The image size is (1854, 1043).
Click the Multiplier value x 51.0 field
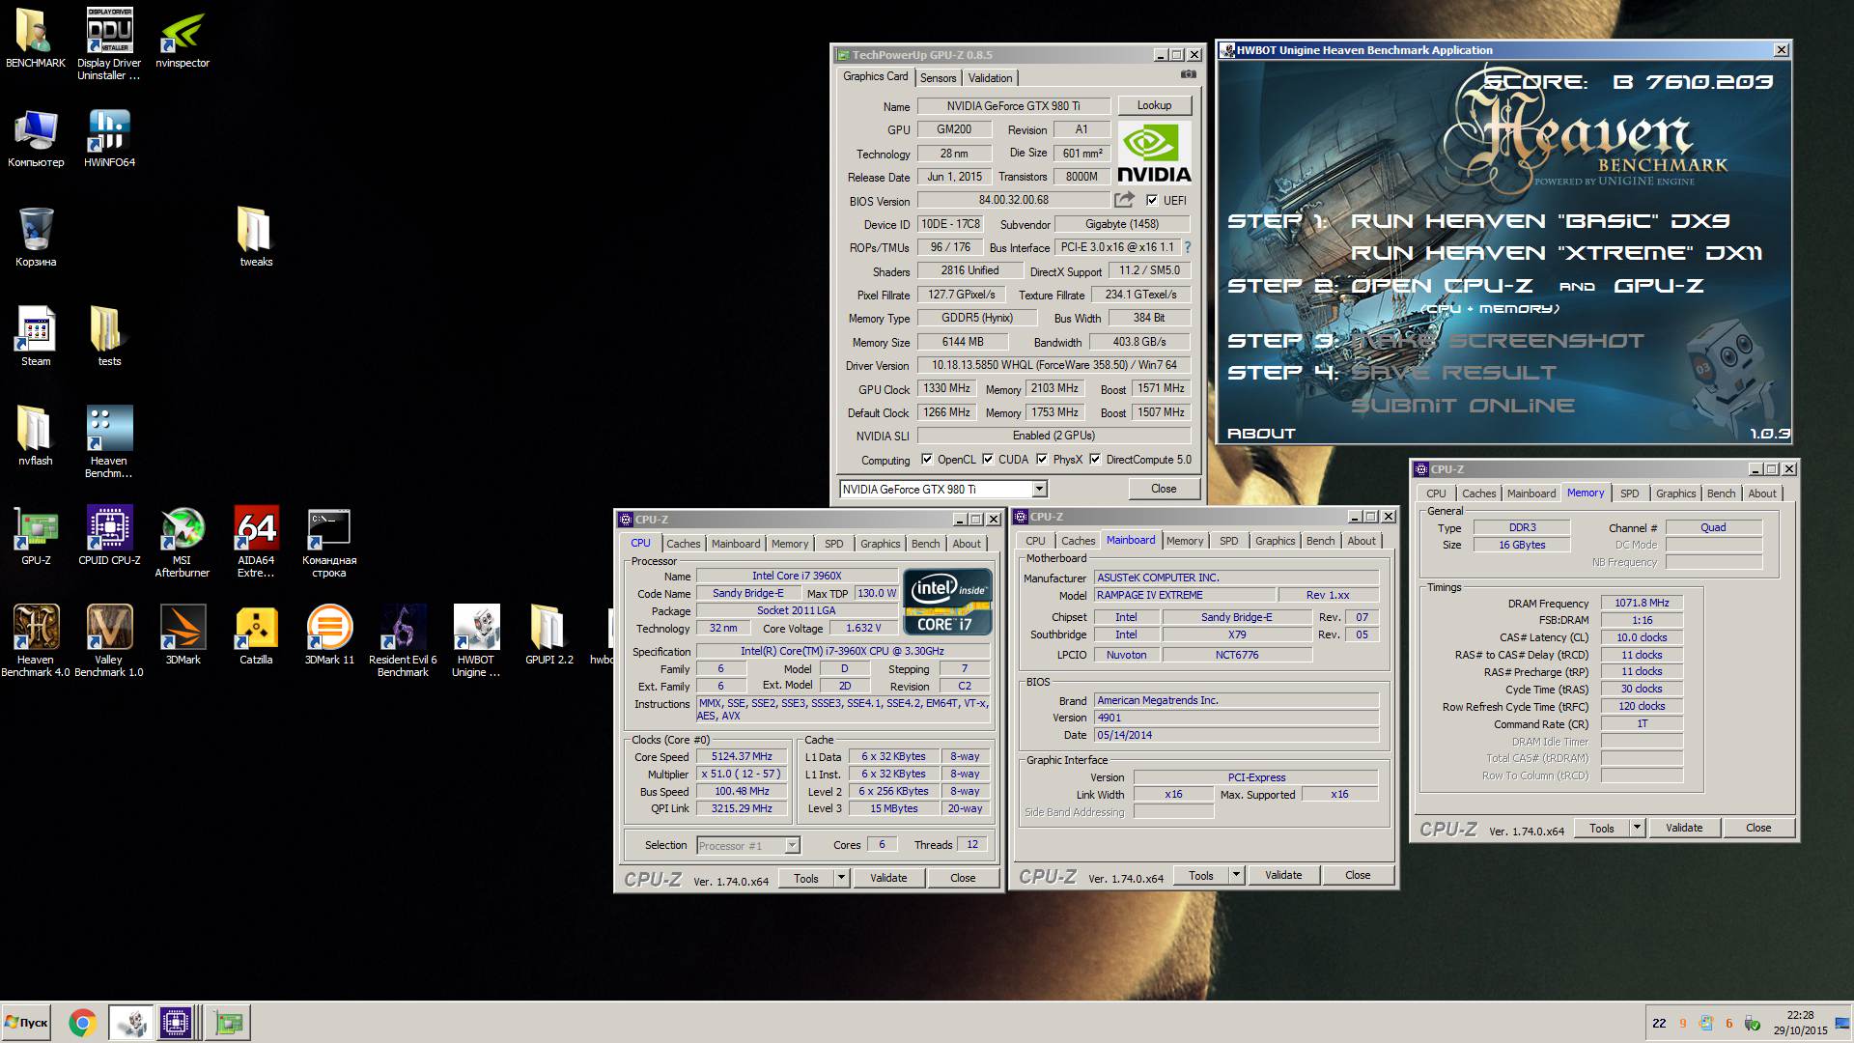coord(741,775)
